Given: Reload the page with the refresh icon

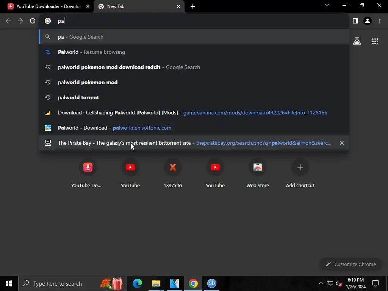Looking at the screenshot, I should tap(33, 21).
